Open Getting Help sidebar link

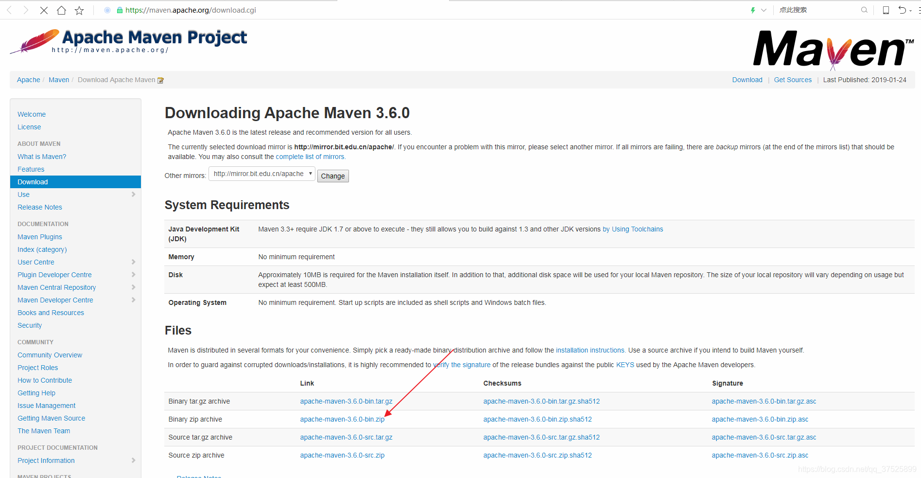point(36,393)
